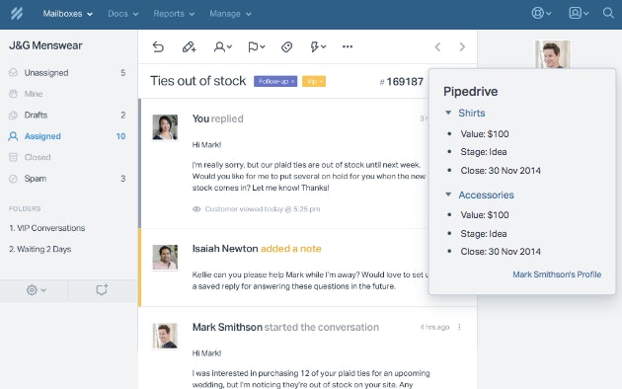Click the Mark Smithson sender name

coord(227,327)
